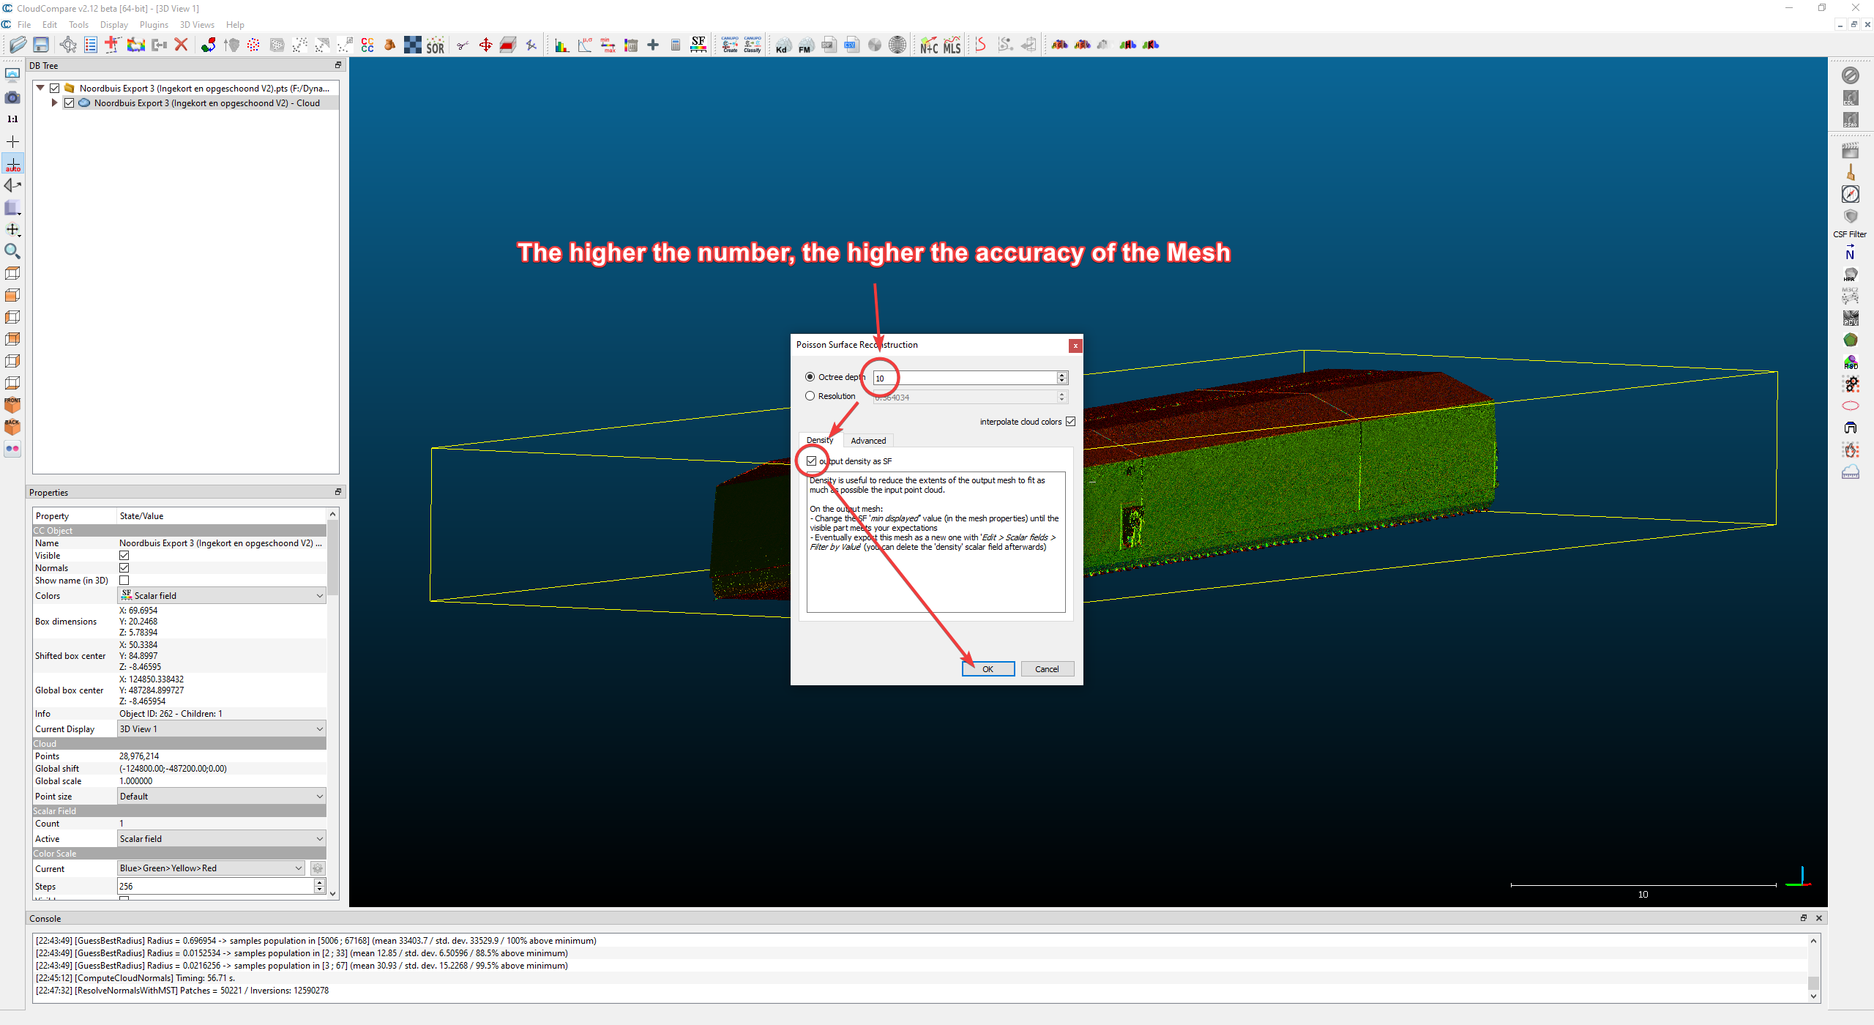This screenshot has height=1025, width=1874.
Task: Show the histogram icon
Action: click(x=562, y=45)
